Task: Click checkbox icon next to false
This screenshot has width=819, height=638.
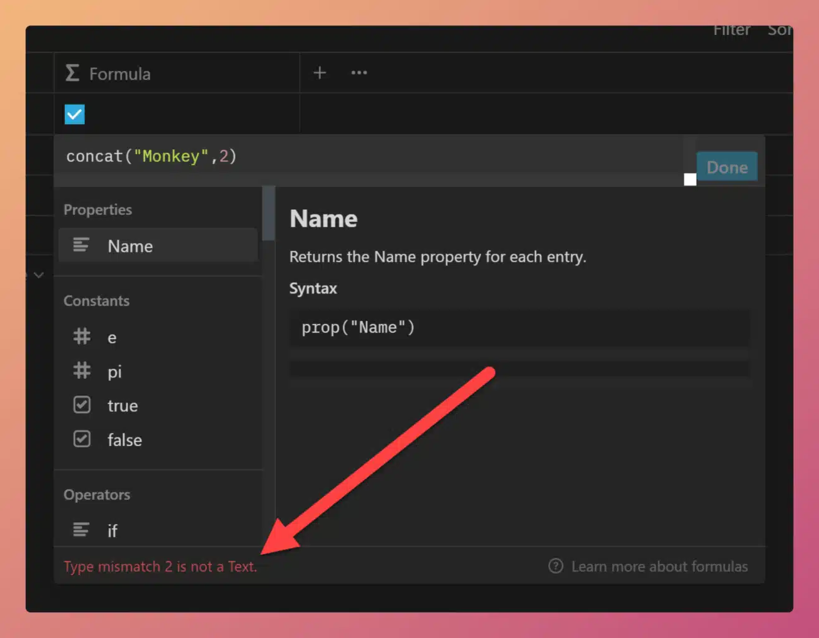Action: pyautogui.click(x=82, y=440)
